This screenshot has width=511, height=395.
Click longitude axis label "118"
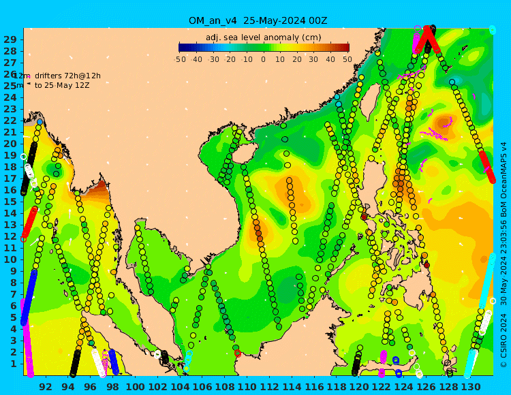[x=337, y=387]
